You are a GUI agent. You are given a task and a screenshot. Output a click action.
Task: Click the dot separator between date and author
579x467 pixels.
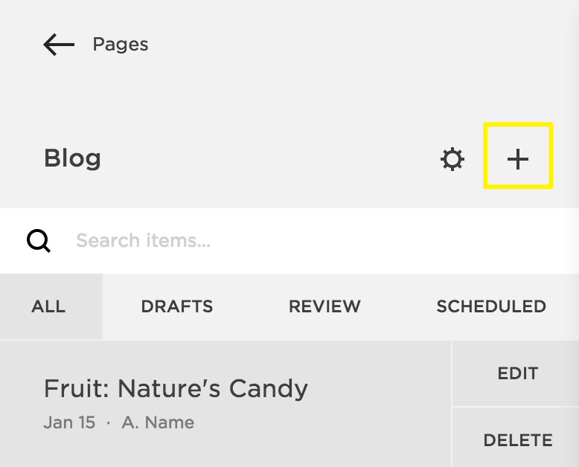(109, 423)
